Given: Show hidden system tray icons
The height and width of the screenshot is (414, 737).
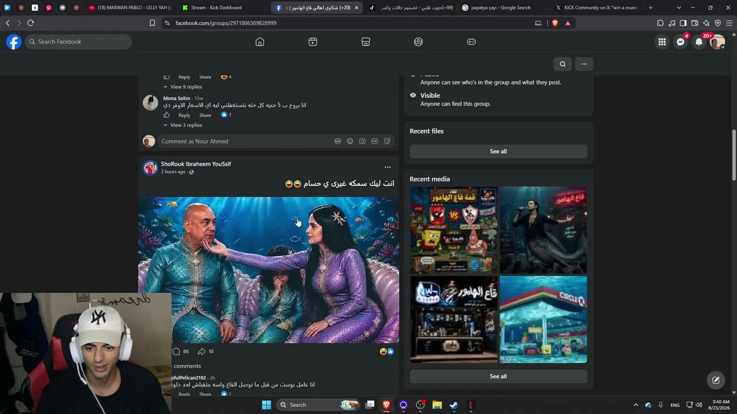Looking at the screenshot, I should click(636, 405).
